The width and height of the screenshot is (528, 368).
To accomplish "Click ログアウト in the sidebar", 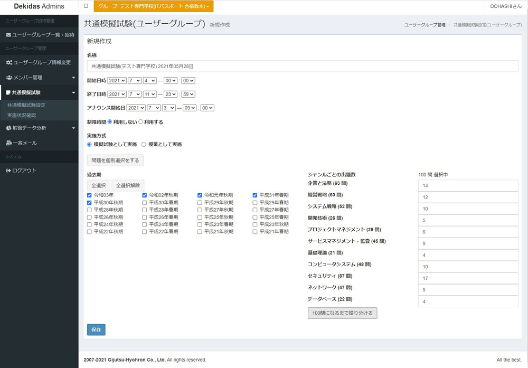I will click(x=40, y=171).
